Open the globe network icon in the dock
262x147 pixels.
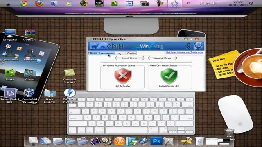[45, 141]
